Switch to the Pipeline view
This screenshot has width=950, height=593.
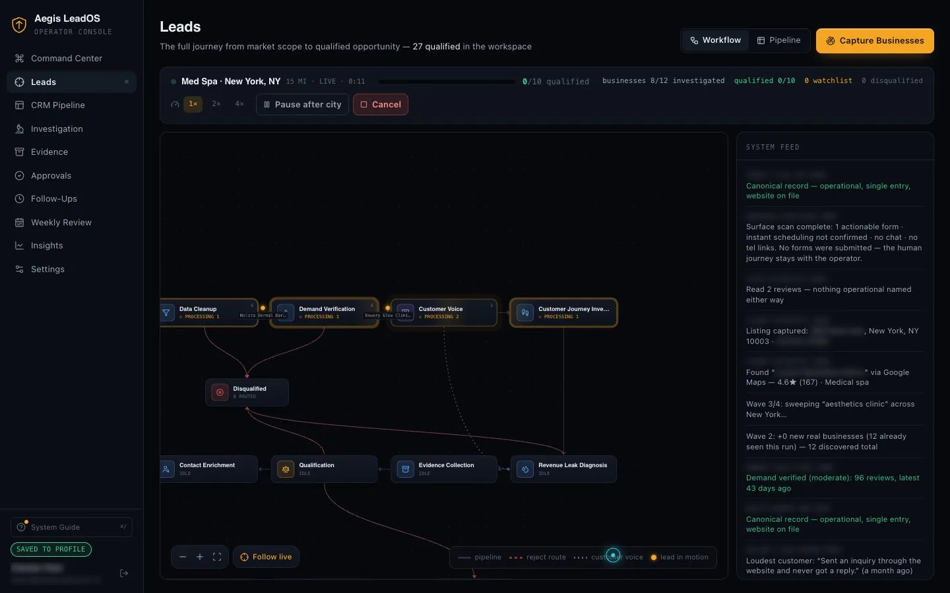pos(778,40)
